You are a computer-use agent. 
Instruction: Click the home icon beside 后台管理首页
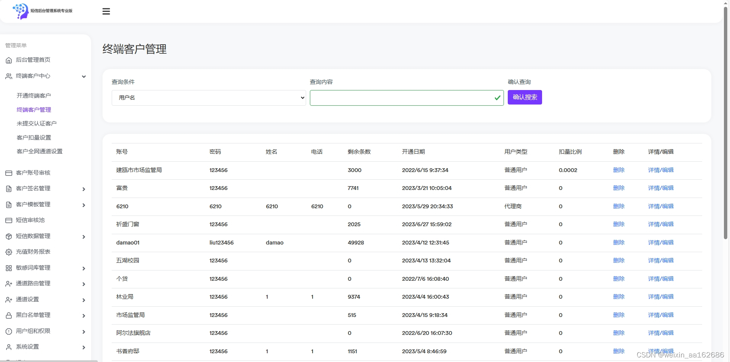click(9, 60)
